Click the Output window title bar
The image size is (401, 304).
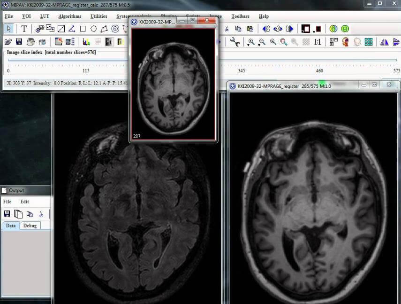pyautogui.click(x=26, y=191)
